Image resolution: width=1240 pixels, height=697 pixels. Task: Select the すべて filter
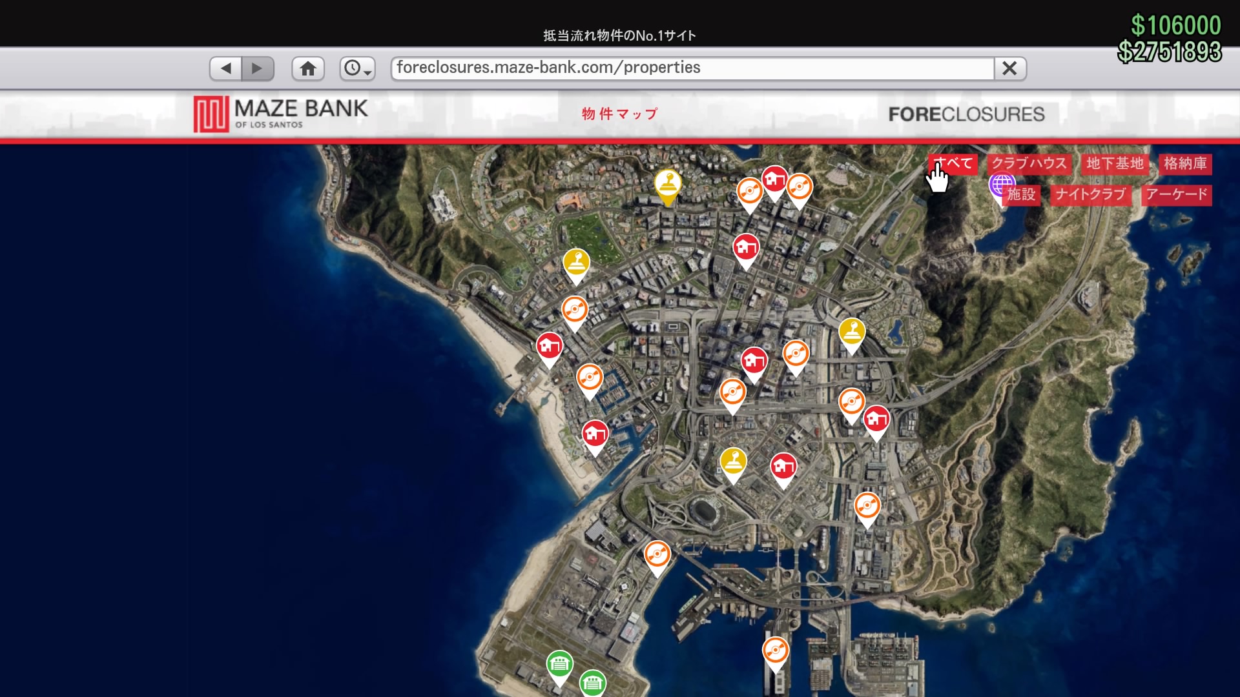tap(955, 164)
